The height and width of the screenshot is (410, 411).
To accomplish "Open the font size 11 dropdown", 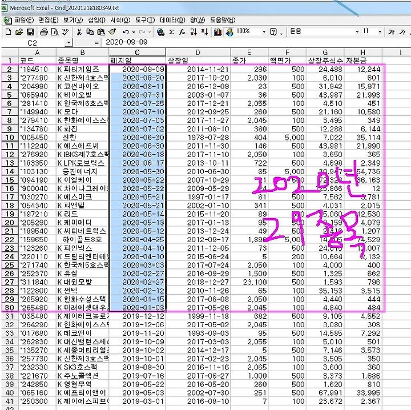I will (380, 32).
